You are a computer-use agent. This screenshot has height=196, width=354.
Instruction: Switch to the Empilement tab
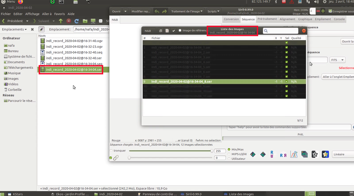coord(323,19)
